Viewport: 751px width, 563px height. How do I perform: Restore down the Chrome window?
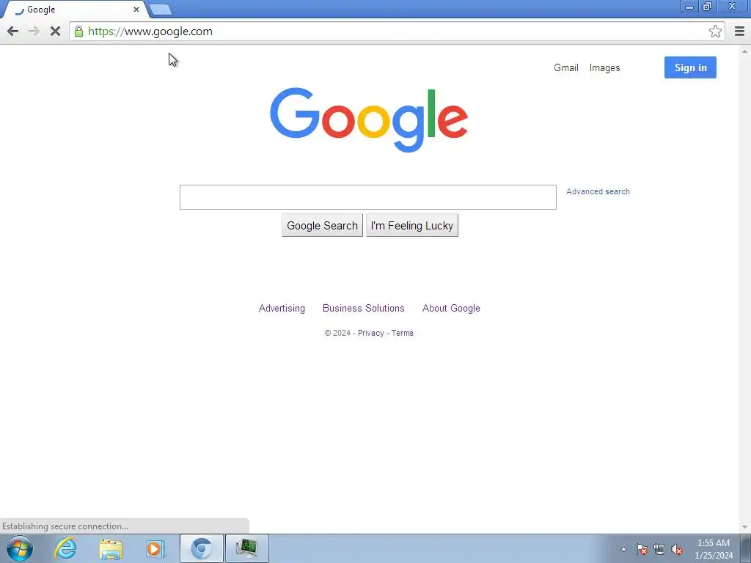click(708, 7)
